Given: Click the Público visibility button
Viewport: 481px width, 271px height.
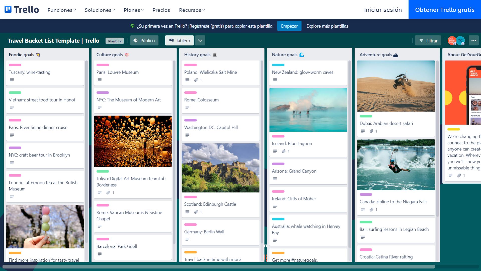Looking at the screenshot, I should [144, 40].
